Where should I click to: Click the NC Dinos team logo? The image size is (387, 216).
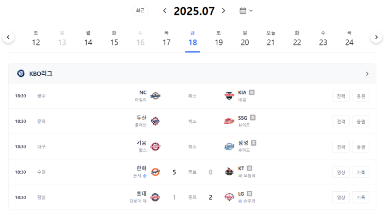coord(155,96)
